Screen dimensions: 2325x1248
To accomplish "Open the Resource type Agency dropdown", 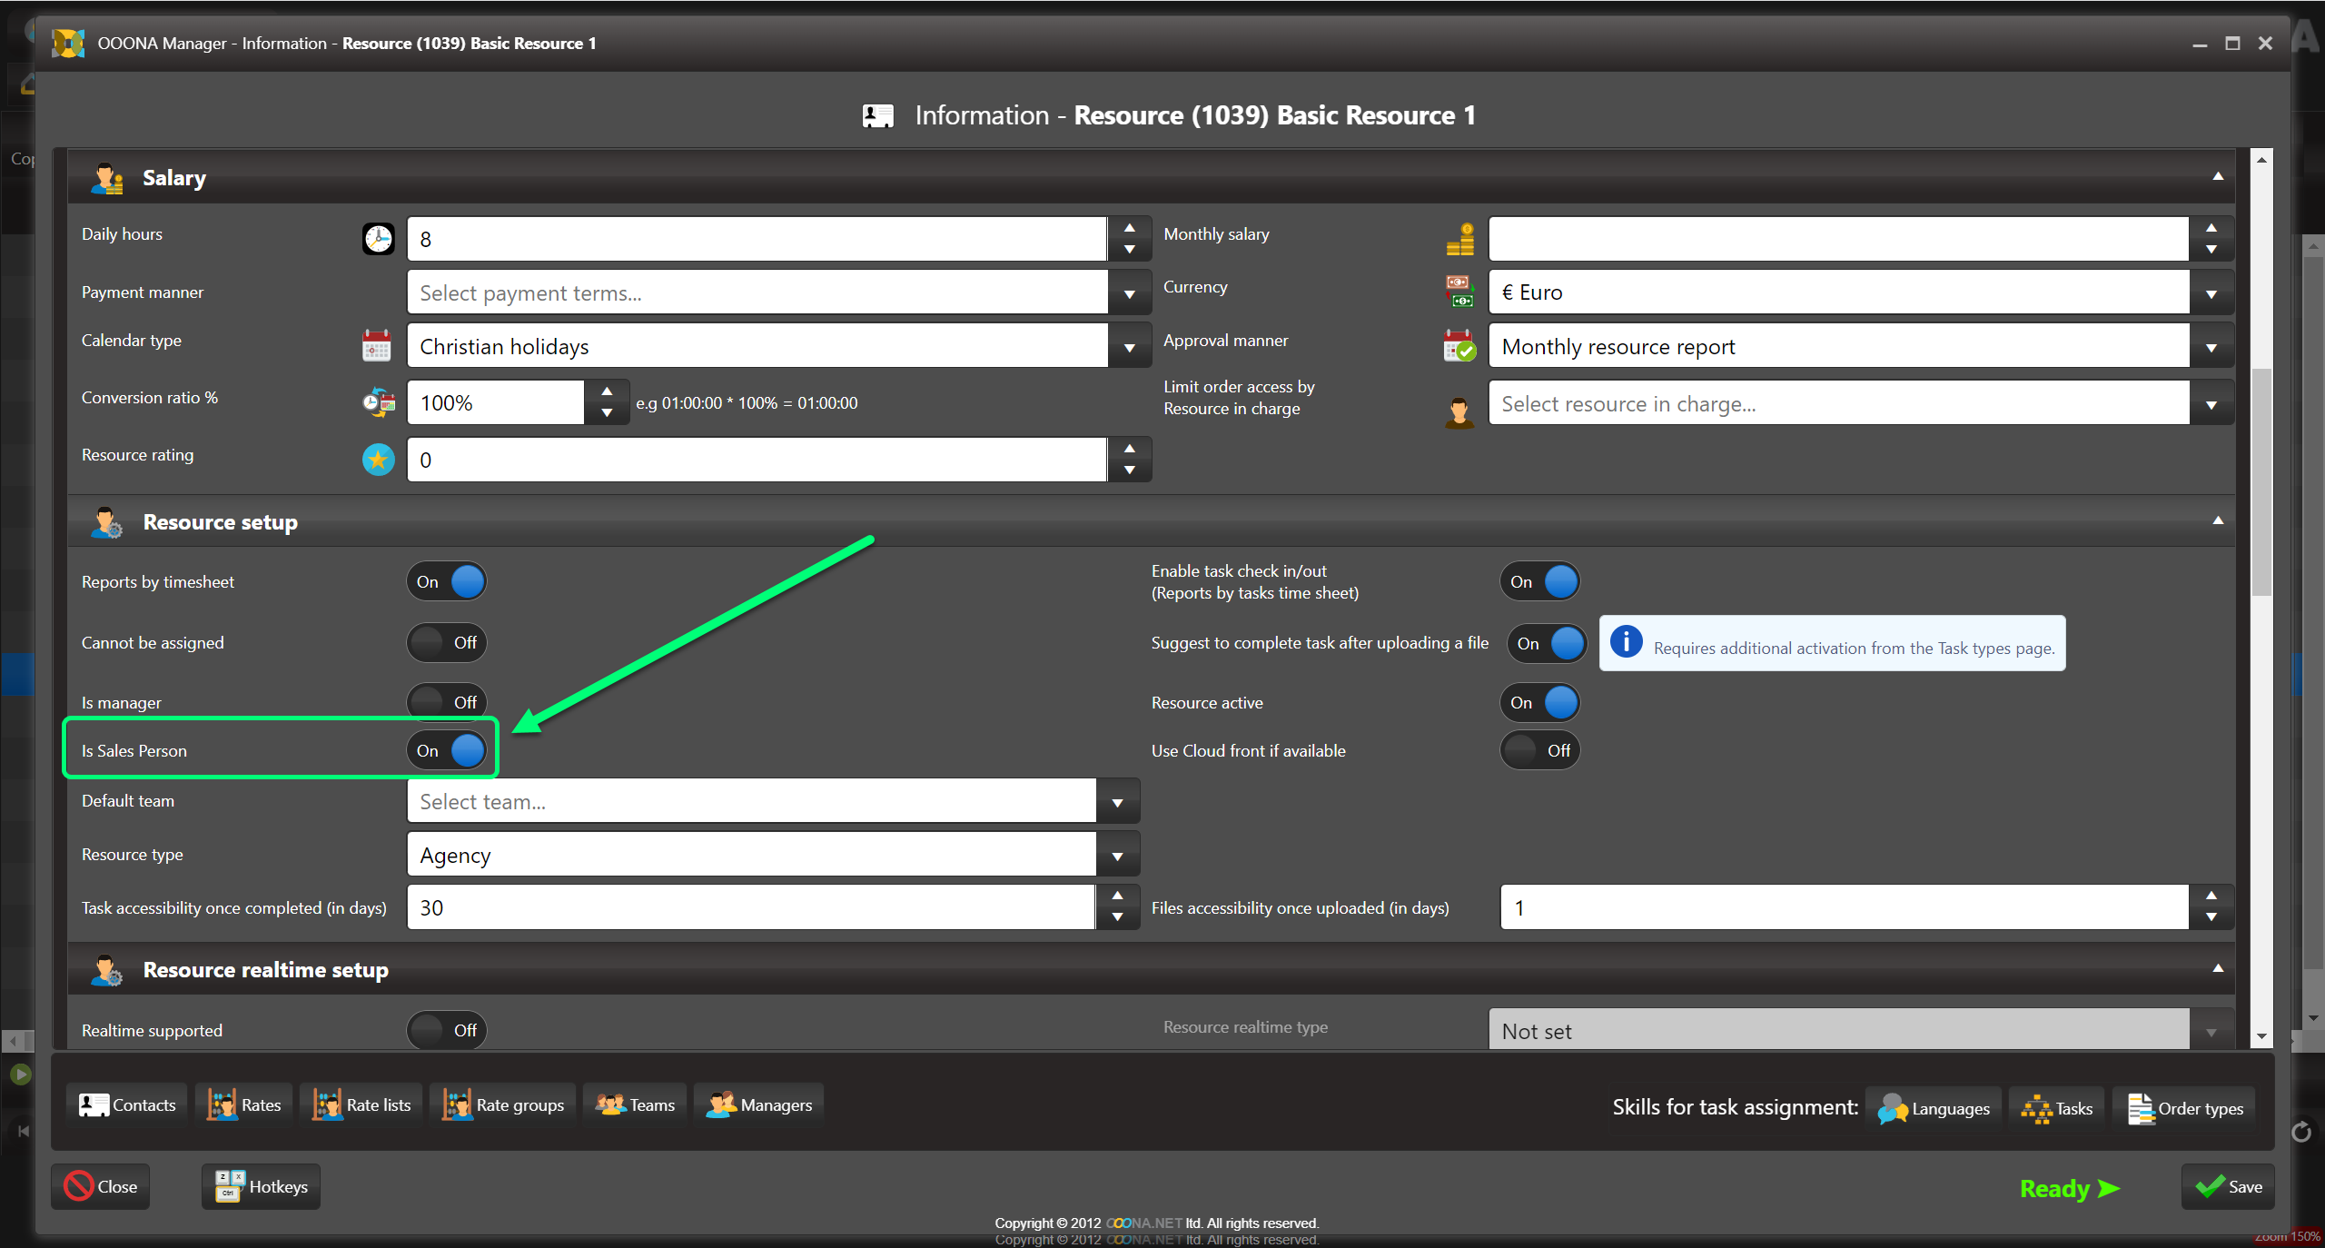I will coord(1117,856).
